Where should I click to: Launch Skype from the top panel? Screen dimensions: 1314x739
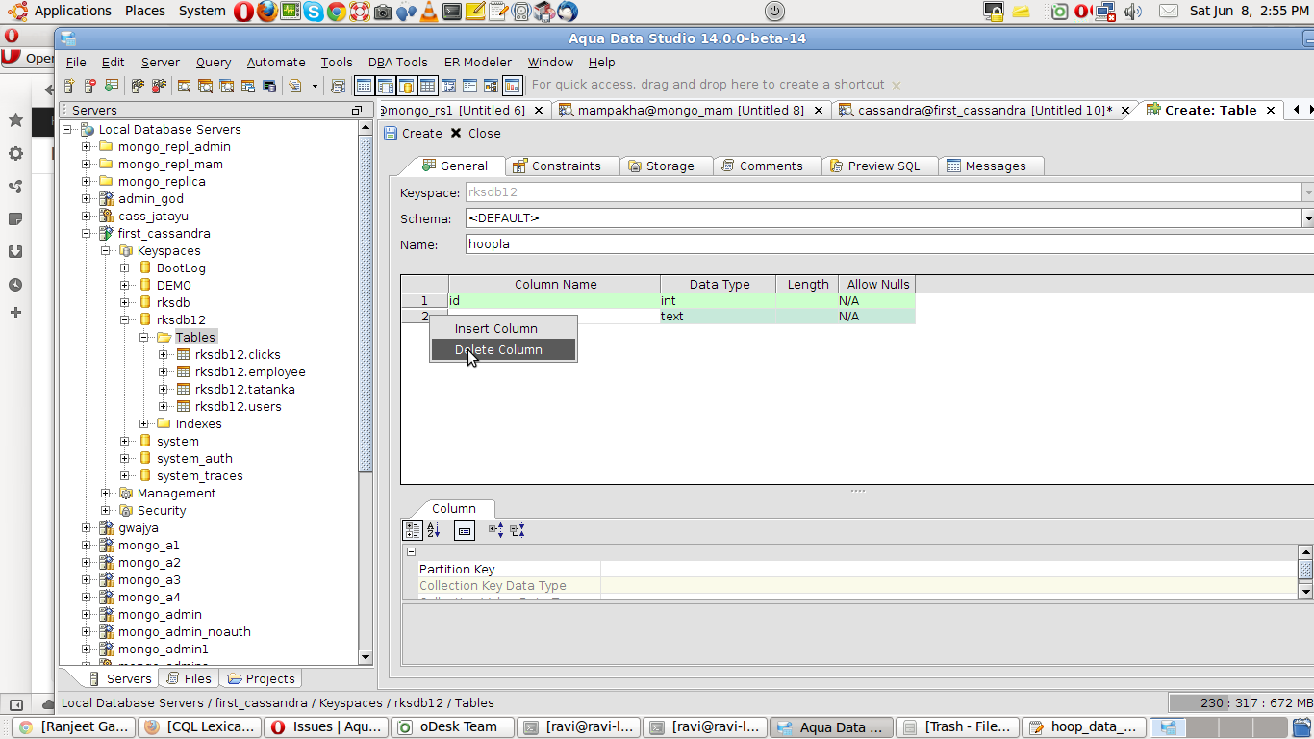point(314,12)
